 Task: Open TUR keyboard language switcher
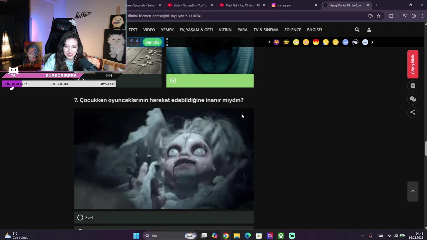click(380, 236)
